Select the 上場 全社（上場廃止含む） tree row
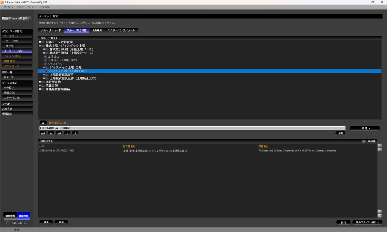Image resolution: width=387 pixels, height=232 pixels. [x=62, y=60]
